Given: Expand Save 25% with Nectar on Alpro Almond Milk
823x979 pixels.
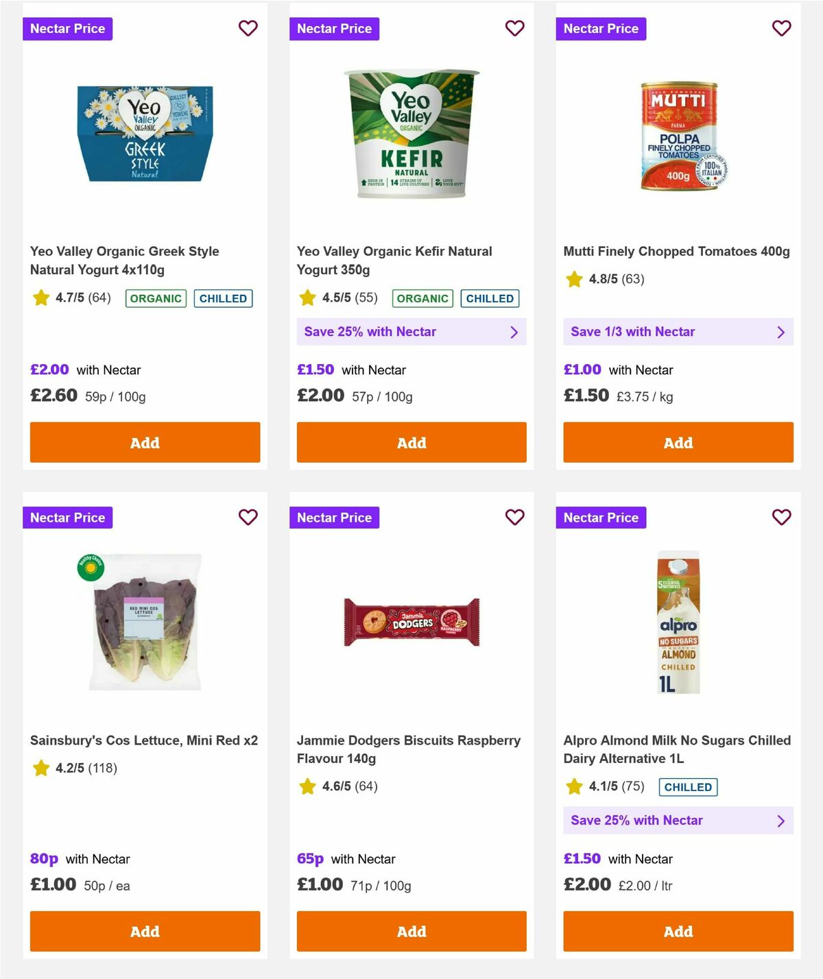Looking at the screenshot, I should pos(678,820).
